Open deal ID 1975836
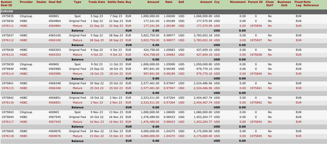Image resolution: width=327 pixels, height=144 pixels. point(8,21)
